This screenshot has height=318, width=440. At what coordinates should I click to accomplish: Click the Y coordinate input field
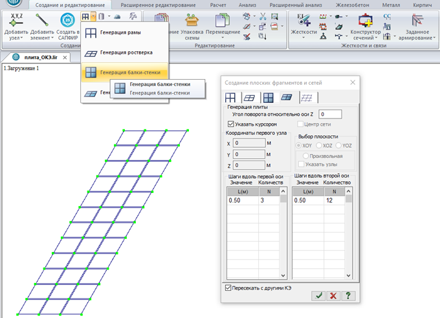point(249,154)
